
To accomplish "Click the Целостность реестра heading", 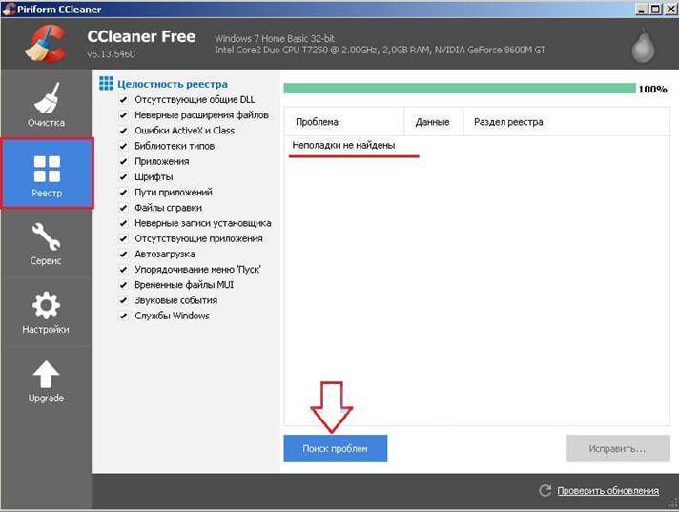I will pos(173,84).
